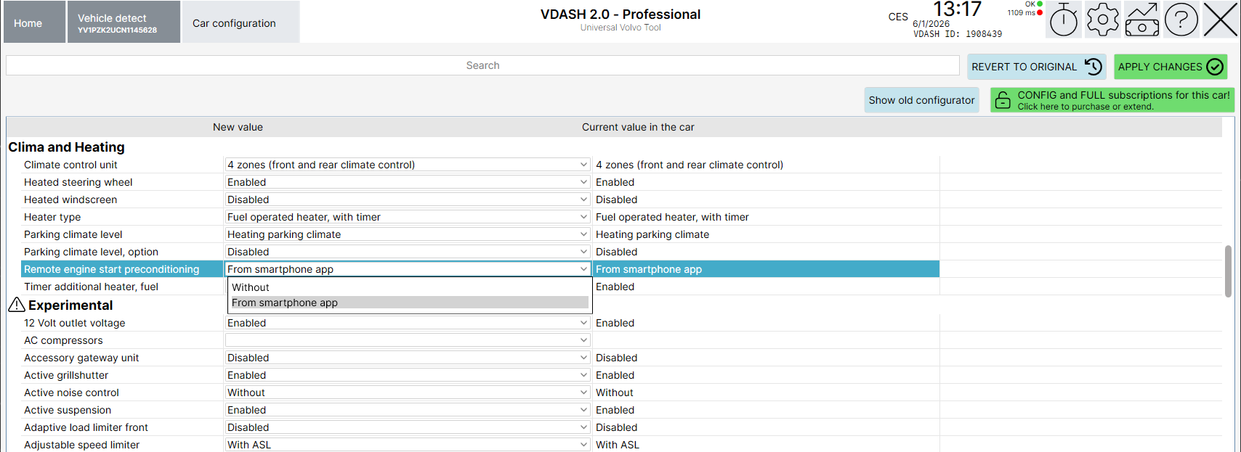Viewport: 1241px width, 452px height.
Task: Click the 13:17 clock display
Action: tap(957, 9)
